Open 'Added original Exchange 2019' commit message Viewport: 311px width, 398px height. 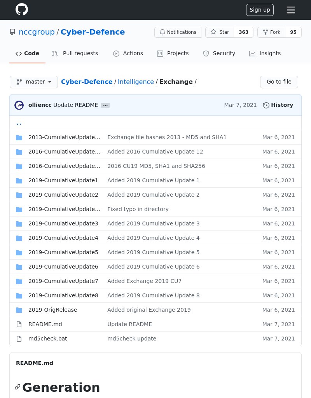pos(149,310)
